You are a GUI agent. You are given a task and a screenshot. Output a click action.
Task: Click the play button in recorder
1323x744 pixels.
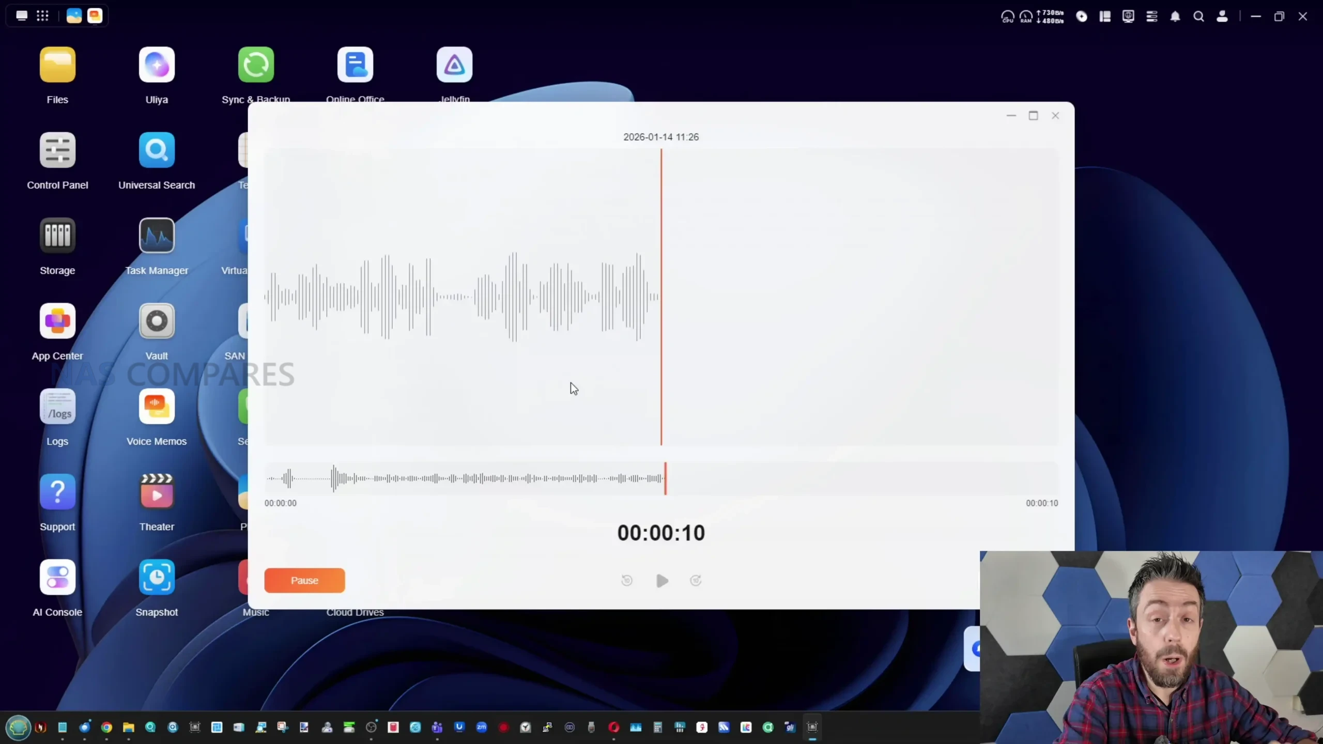pos(662,581)
